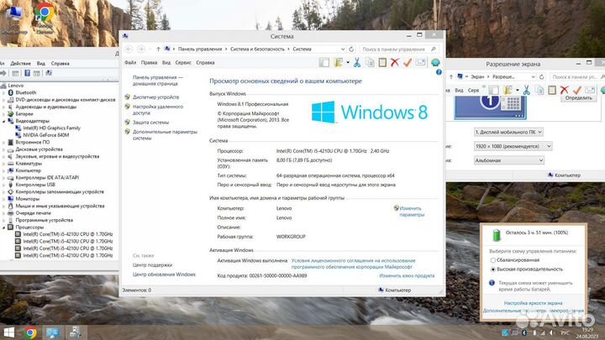Expand the Клавиатуры node in Device Manager
This screenshot has width=605, height=340.
(4, 164)
